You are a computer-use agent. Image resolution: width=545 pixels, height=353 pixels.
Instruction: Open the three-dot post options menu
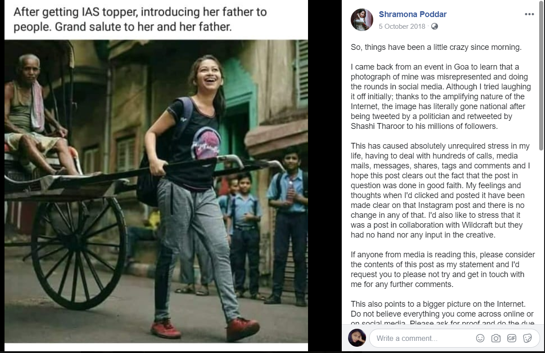529,14
